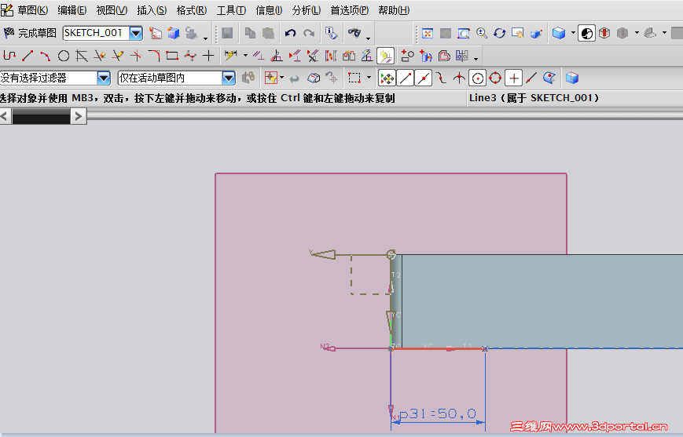Screen dimensions: 683x437
Task: Toggle the black-white see-through button
Action: (x=587, y=33)
